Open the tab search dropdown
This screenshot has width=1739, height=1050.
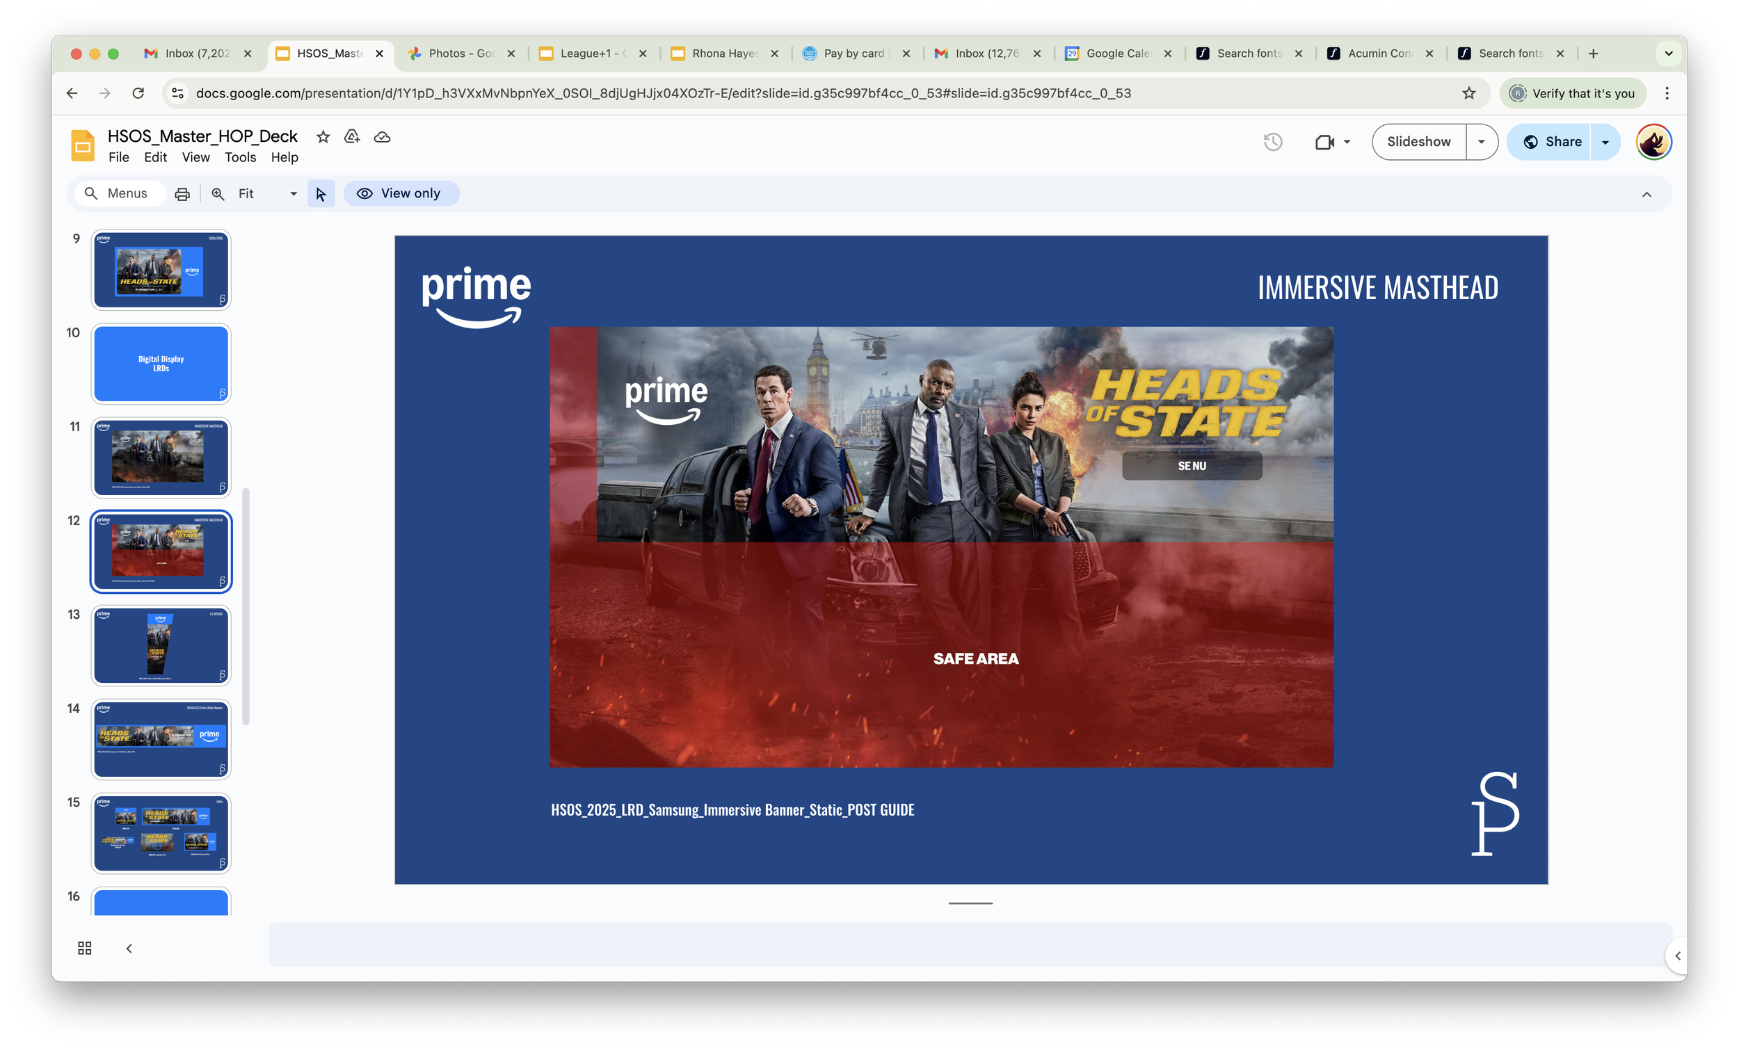(1669, 54)
